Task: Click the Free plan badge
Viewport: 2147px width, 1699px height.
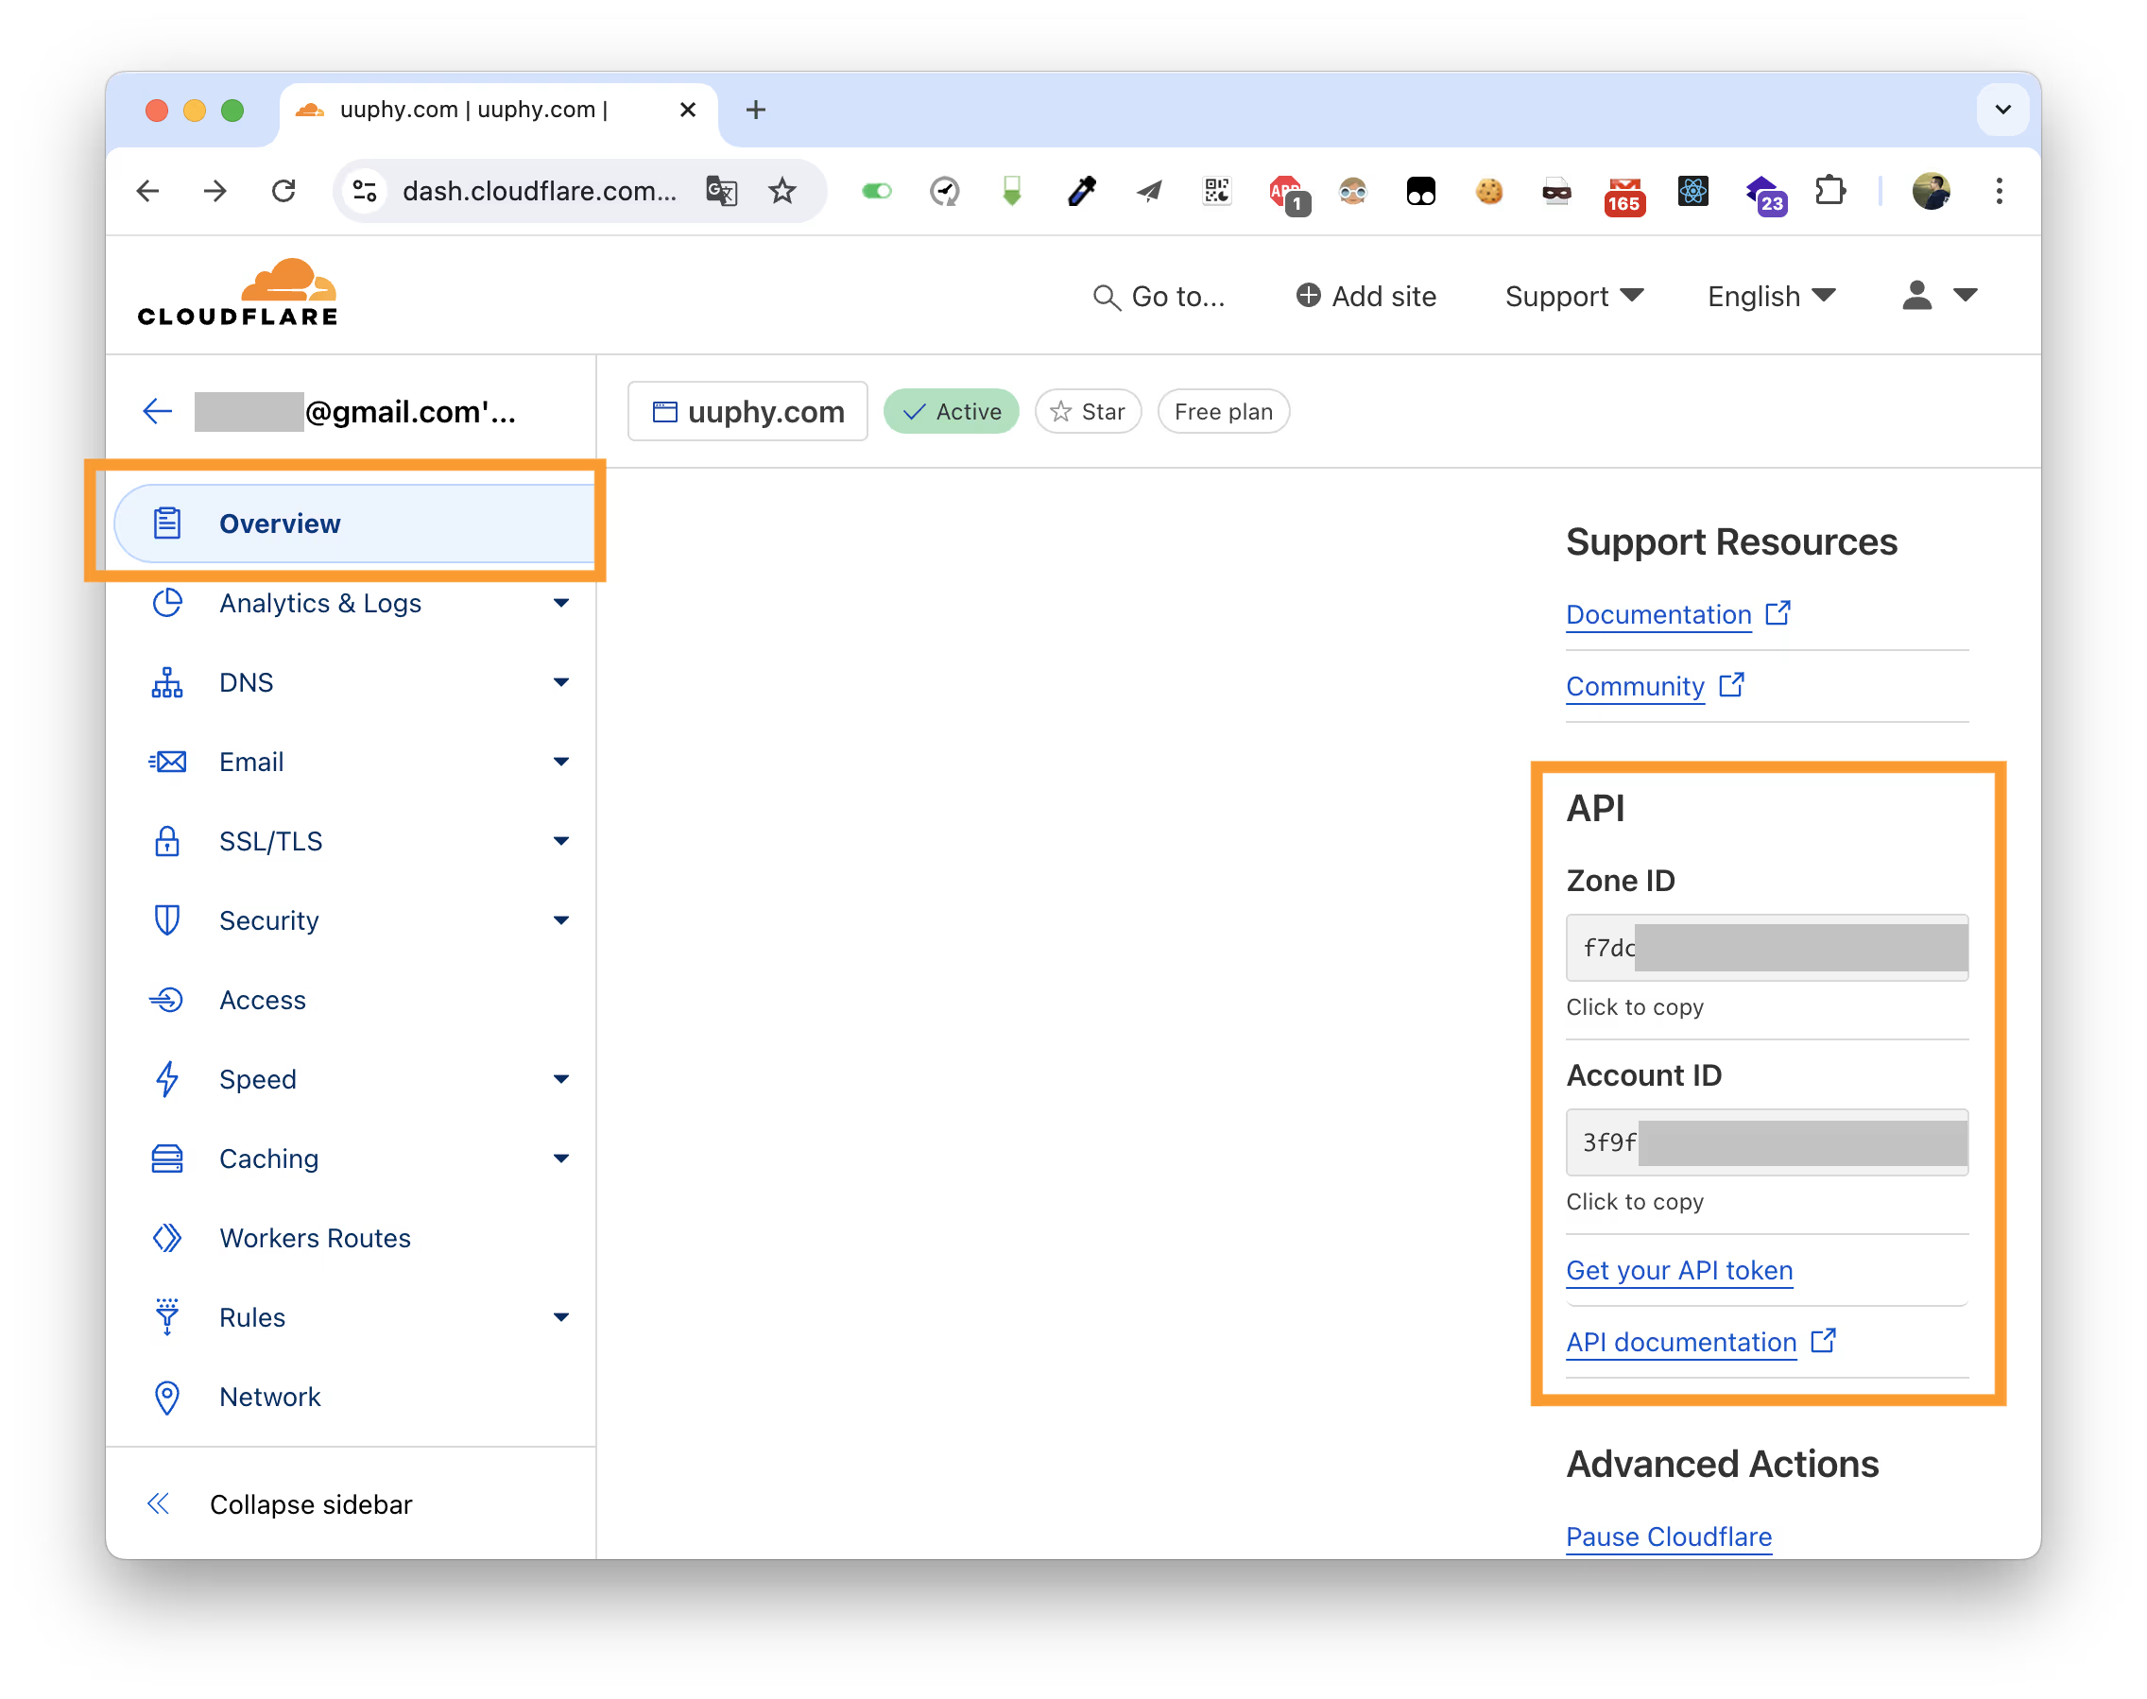Action: pos(1223,412)
